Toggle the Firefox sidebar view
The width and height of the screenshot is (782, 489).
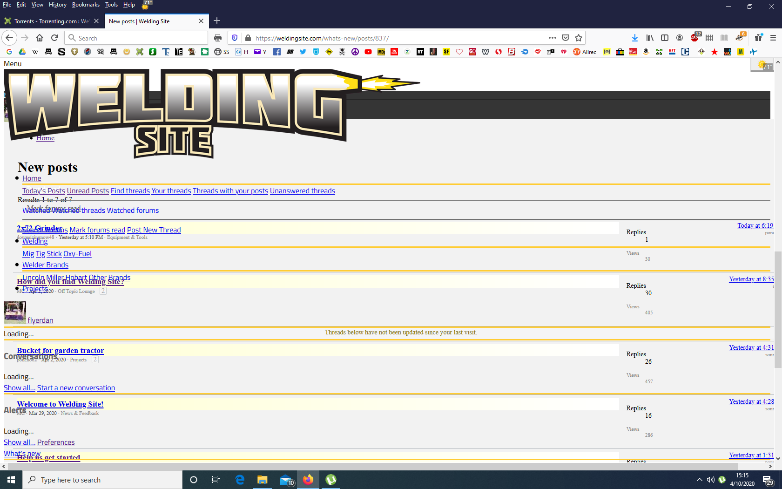(665, 38)
